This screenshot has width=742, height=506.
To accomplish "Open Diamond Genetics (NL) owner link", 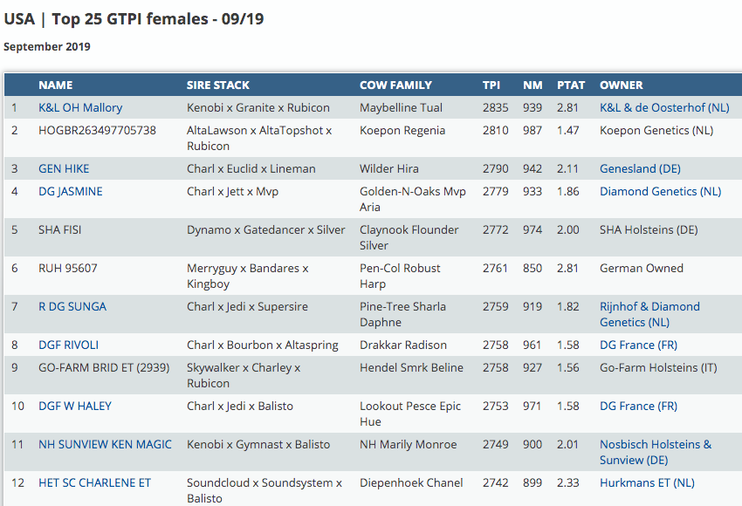I will (660, 192).
